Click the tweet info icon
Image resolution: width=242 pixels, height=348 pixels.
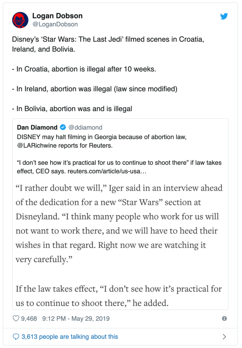[224, 318]
